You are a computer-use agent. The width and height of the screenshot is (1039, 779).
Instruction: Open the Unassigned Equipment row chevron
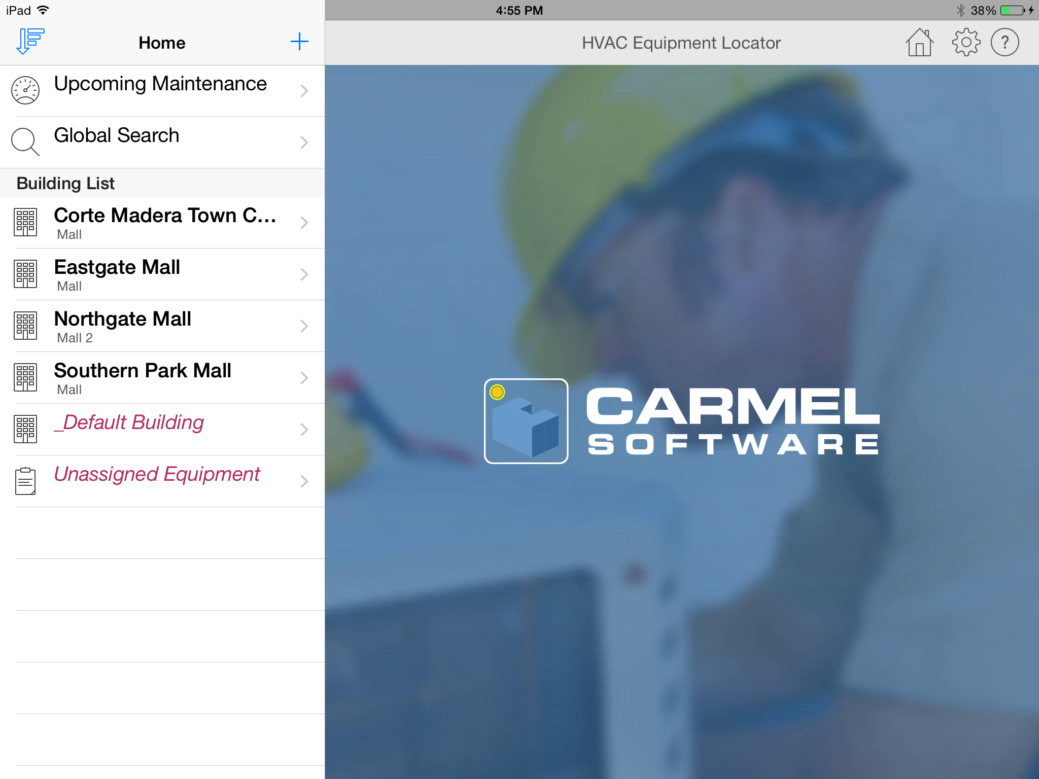[x=304, y=481]
